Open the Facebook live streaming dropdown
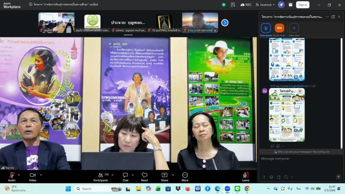Image resolution: width=345 pixels, height=194 pixels. 265,5
